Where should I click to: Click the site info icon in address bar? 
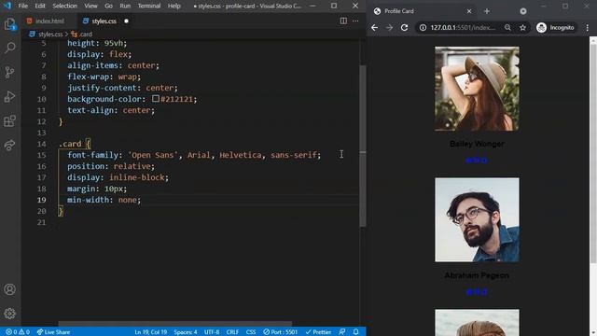(423, 27)
